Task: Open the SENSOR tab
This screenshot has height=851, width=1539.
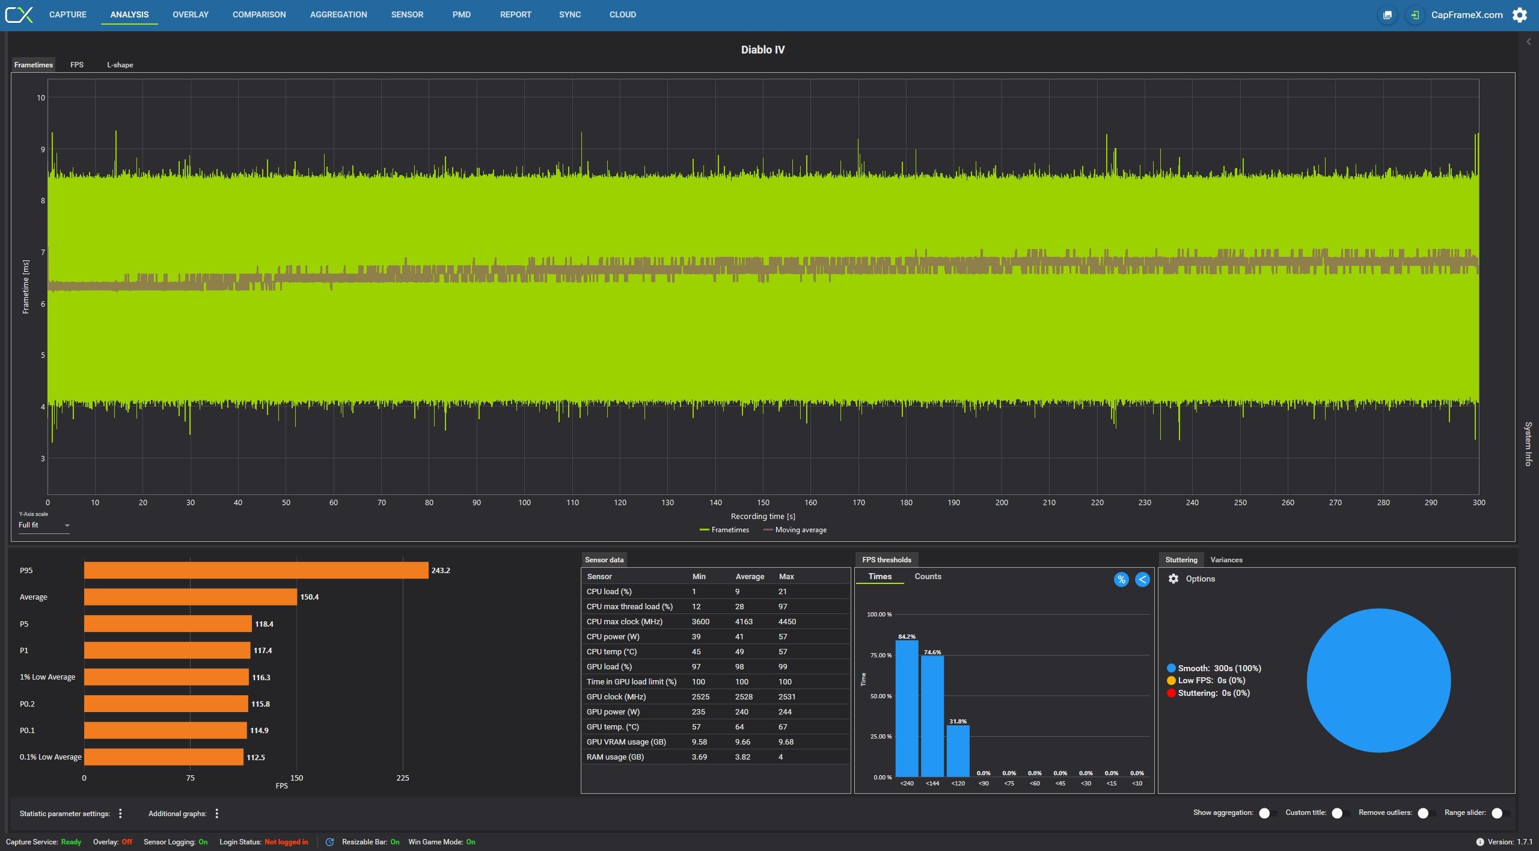Action: (407, 14)
